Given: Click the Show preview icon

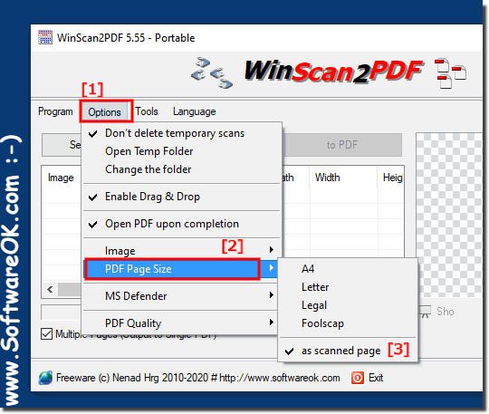Looking at the screenshot, I should [425, 312].
